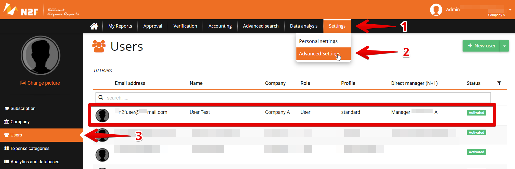Sort by the Company column header

pyautogui.click(x=275, y=83)
